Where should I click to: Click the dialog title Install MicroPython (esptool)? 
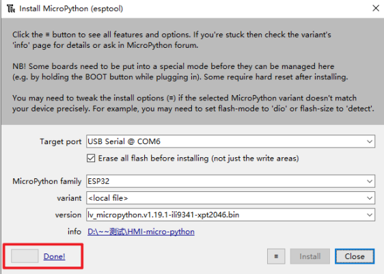[x=71, y=9]
